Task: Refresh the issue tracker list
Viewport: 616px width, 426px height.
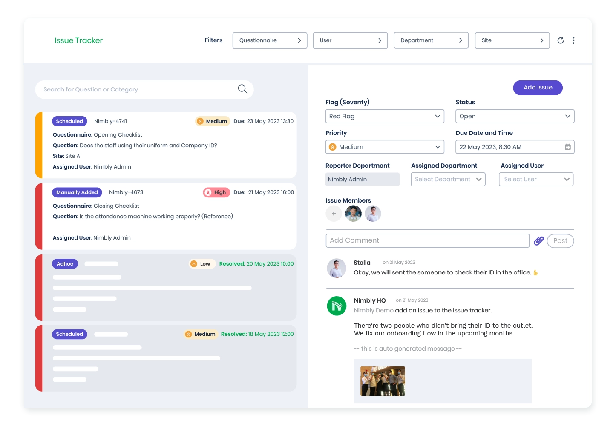Action: [x=560, y=40]
